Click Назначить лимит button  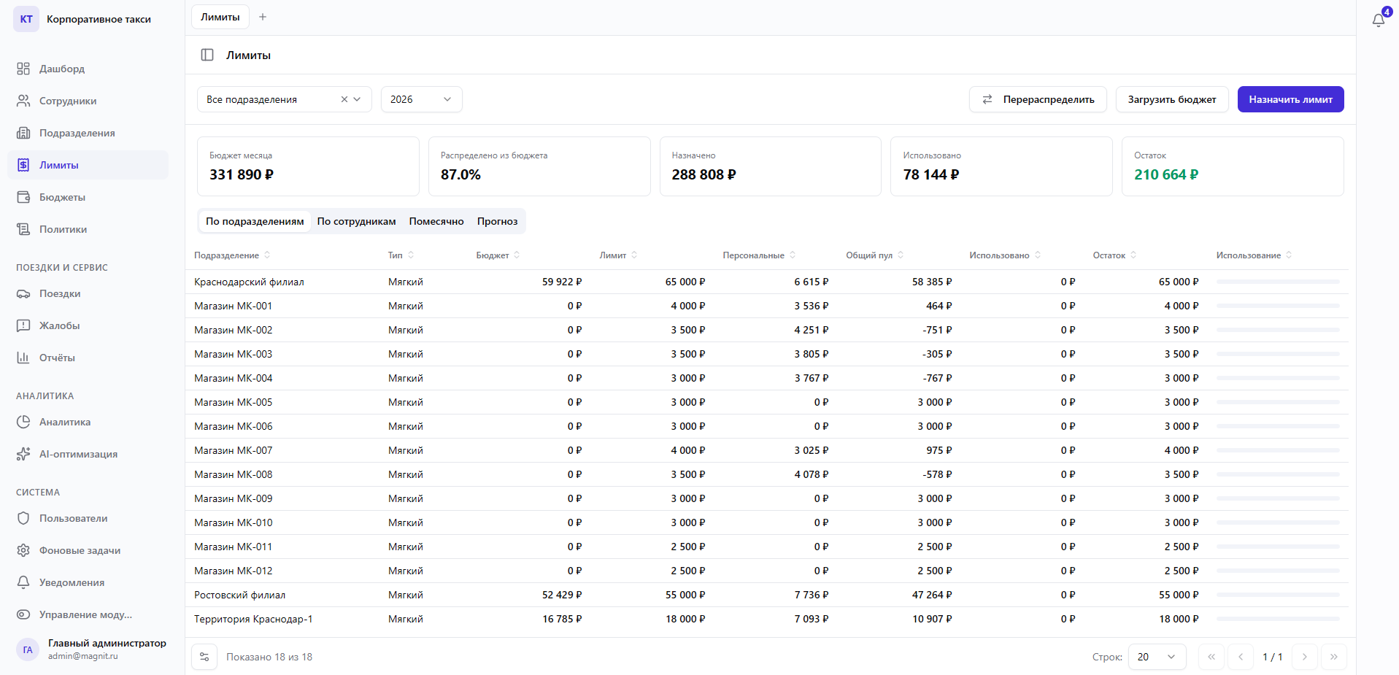[1290, 99]
